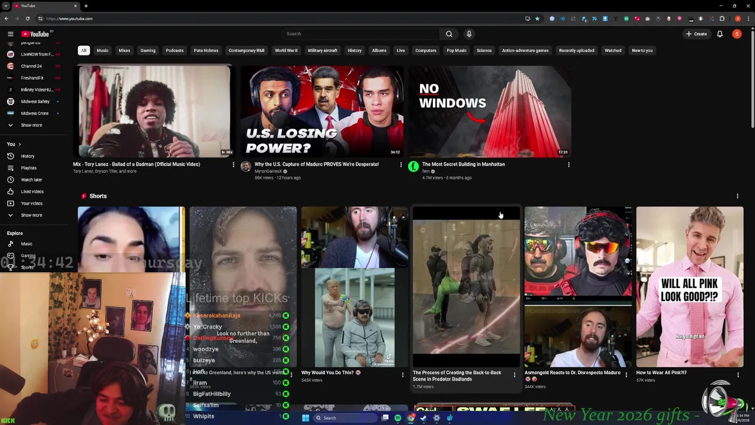Open the YouTube hamburger guide menu
This screenshot has height=425, width=755.
11,34
